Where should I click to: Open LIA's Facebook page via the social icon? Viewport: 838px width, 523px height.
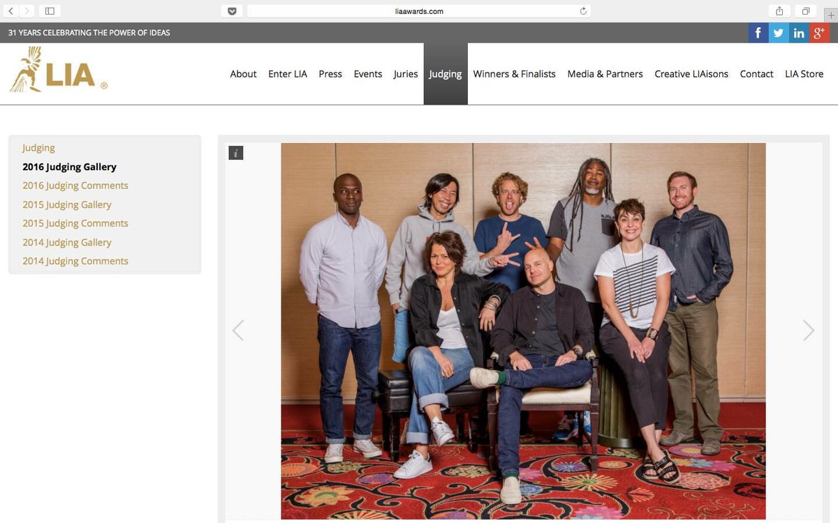pos(758,32)
